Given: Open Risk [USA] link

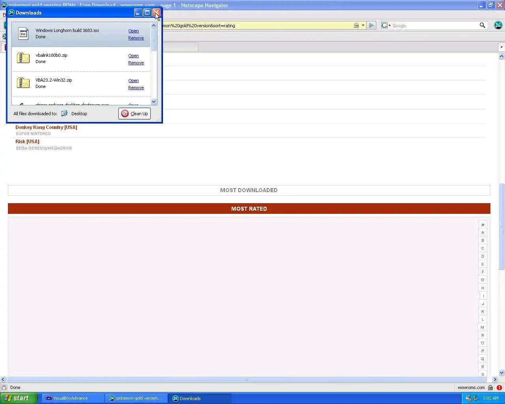Looking at the screenshot, I should [x=27, y=141].
